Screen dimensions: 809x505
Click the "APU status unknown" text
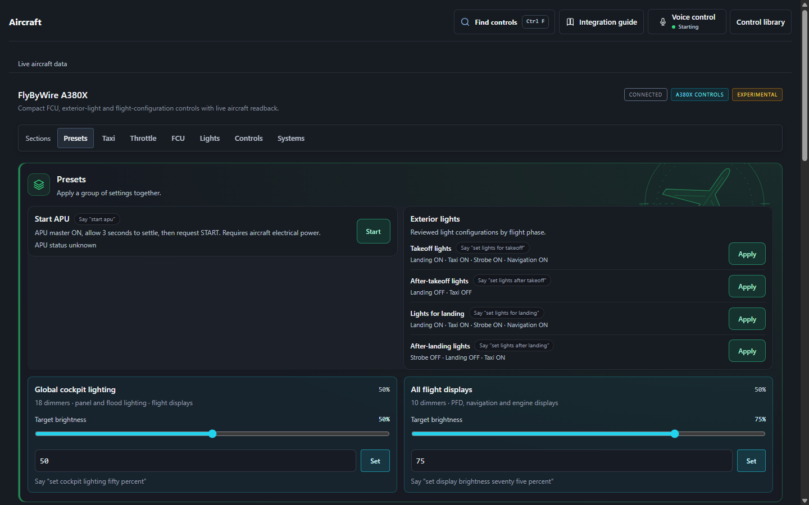65,245
